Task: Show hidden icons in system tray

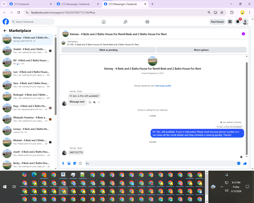Action: click(x=221, y=187)
